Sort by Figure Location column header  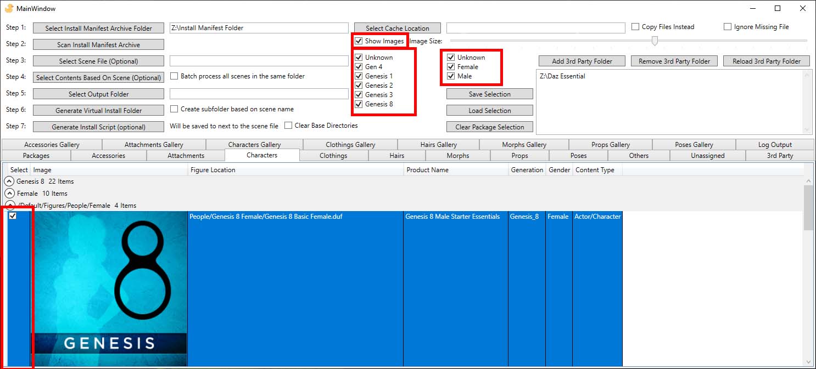coord(295,170)
